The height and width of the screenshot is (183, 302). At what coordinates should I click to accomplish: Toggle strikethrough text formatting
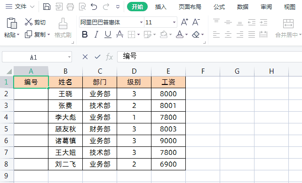119,34
